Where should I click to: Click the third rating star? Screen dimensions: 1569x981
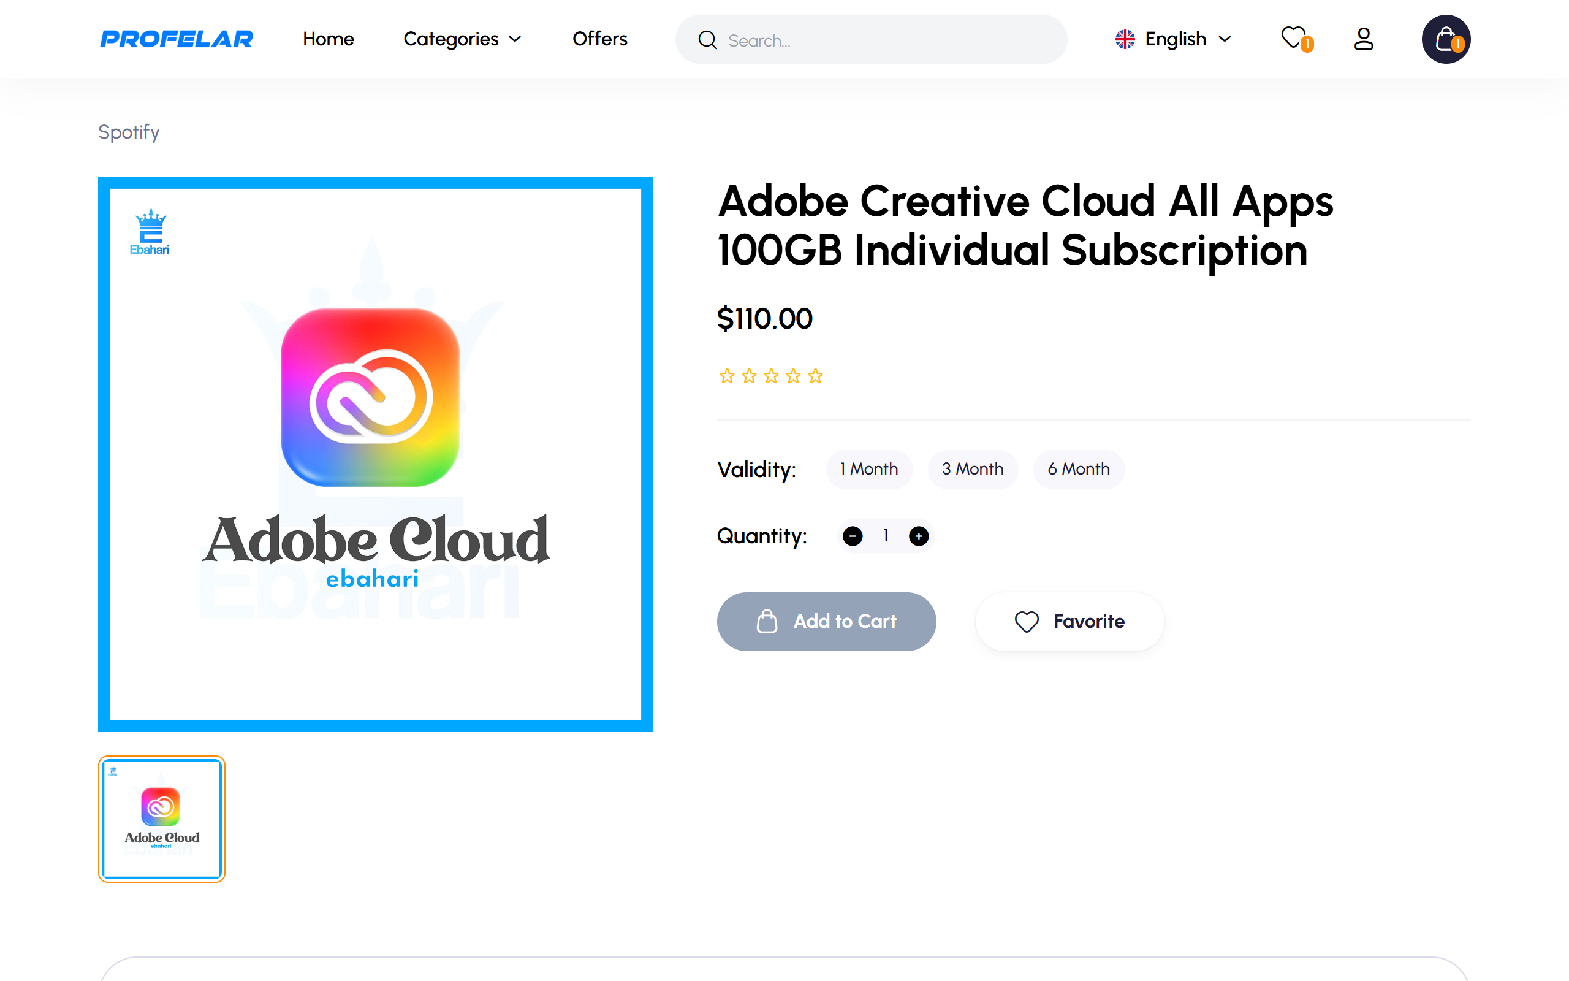pos(771,376)
